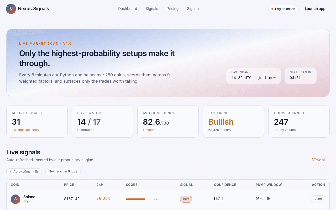Click the Auto-refresh 5s chip
The image size is (336, 210).
point(24,172)
